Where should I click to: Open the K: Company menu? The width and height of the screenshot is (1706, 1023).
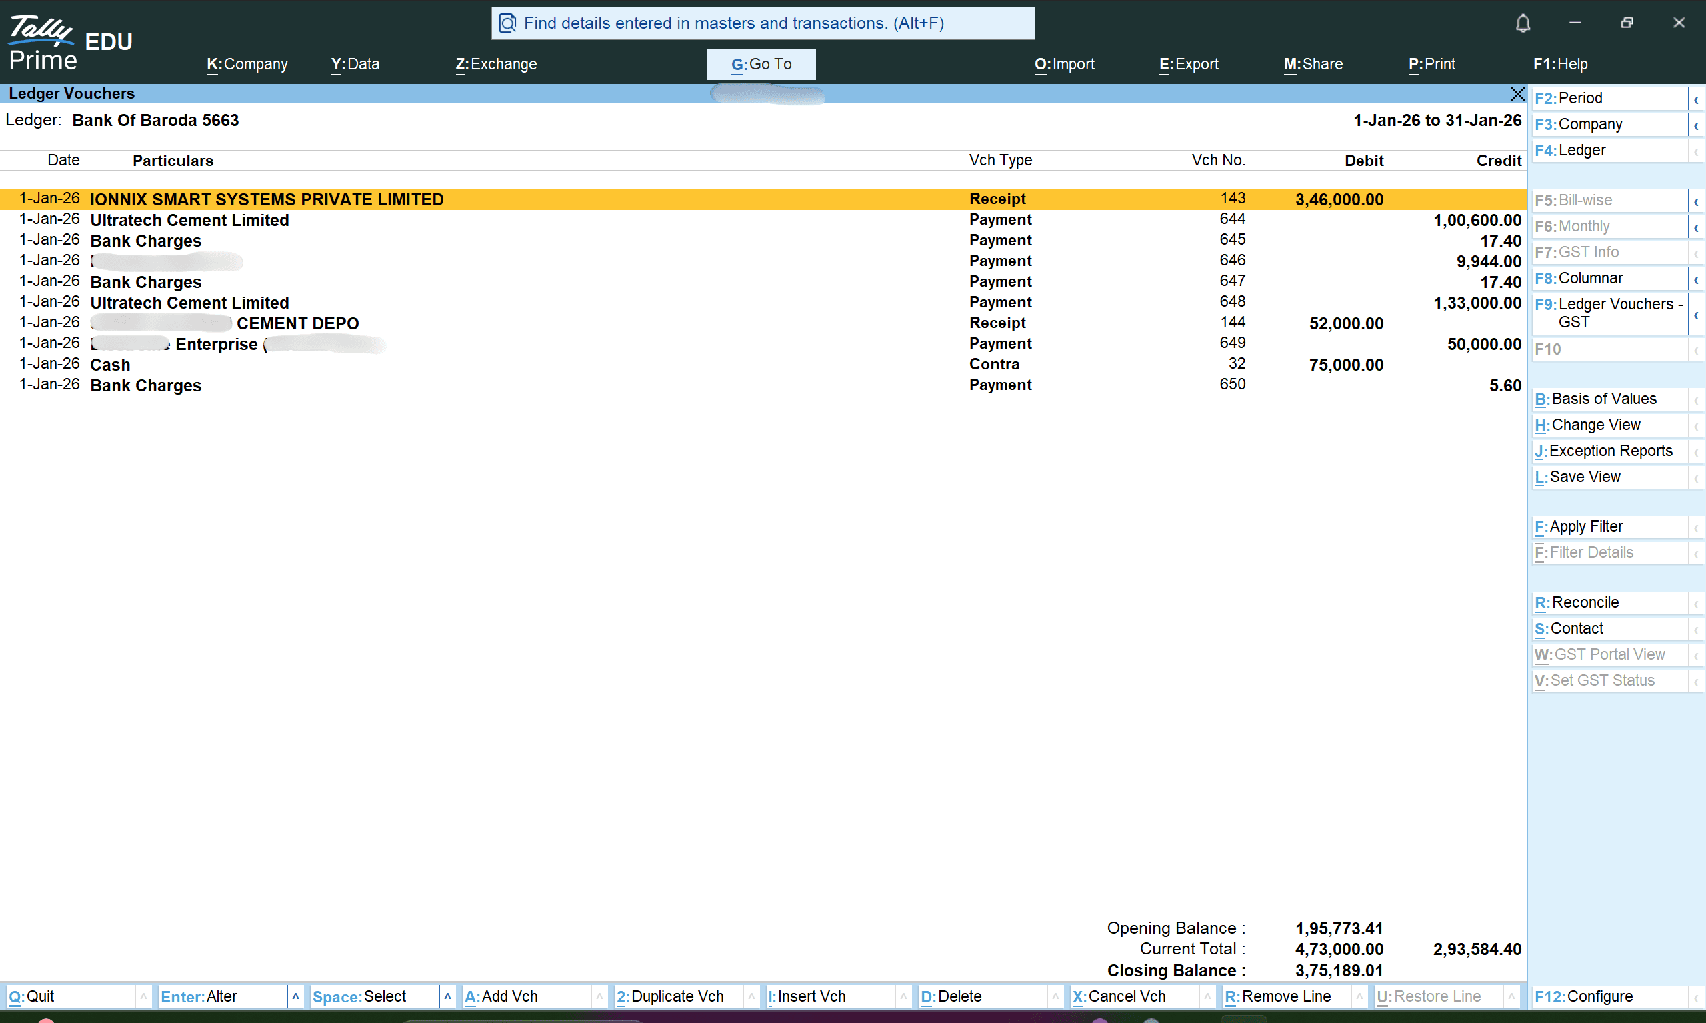point(247,64)
